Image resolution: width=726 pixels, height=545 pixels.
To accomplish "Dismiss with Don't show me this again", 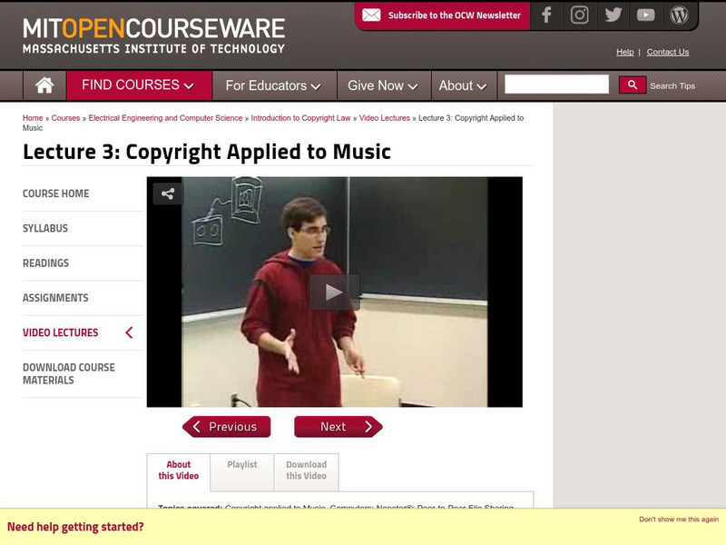I will [679, 519].
